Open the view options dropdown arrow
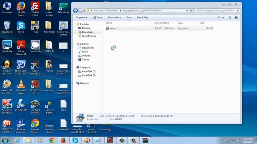The image size is (257, 144). point(223,17)
